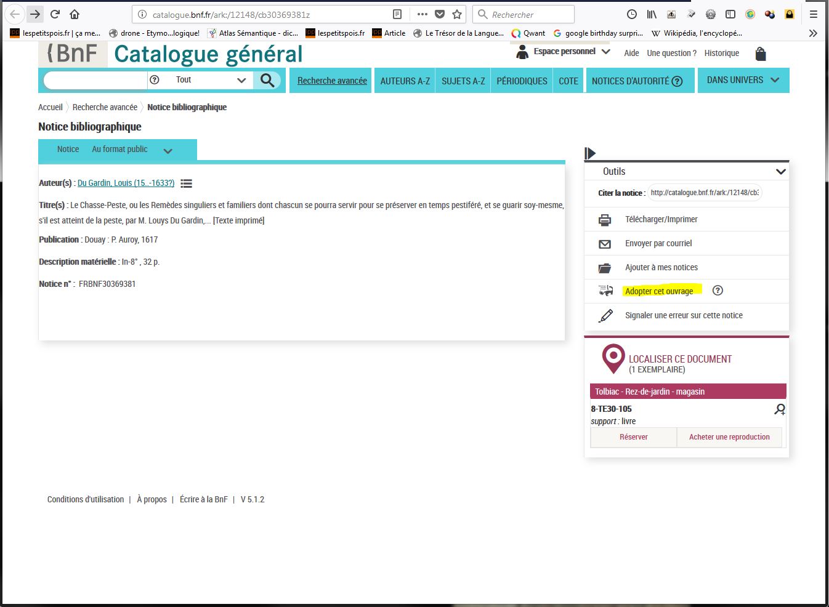Collapse the Outils panel chevron
Screen dimensions: 829x607
[x=780, y=172]
